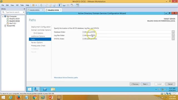Image resolution: width=178 pixels, height=100 pixels.
Task: Click the Cancel button in the wizard
Action: [x=170, y=84]
